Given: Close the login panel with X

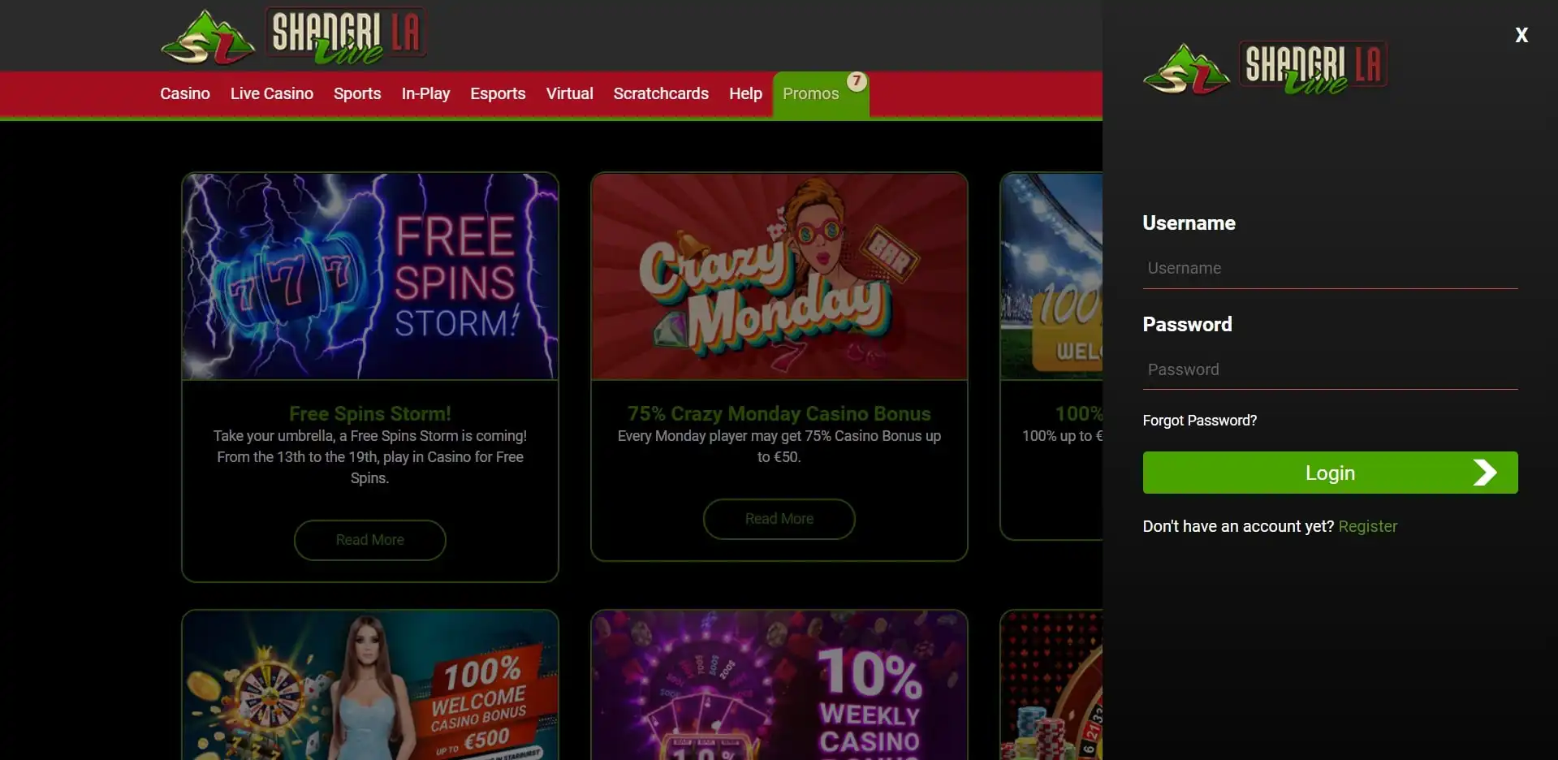Looking at the screenshot, I should [1521, 35].
